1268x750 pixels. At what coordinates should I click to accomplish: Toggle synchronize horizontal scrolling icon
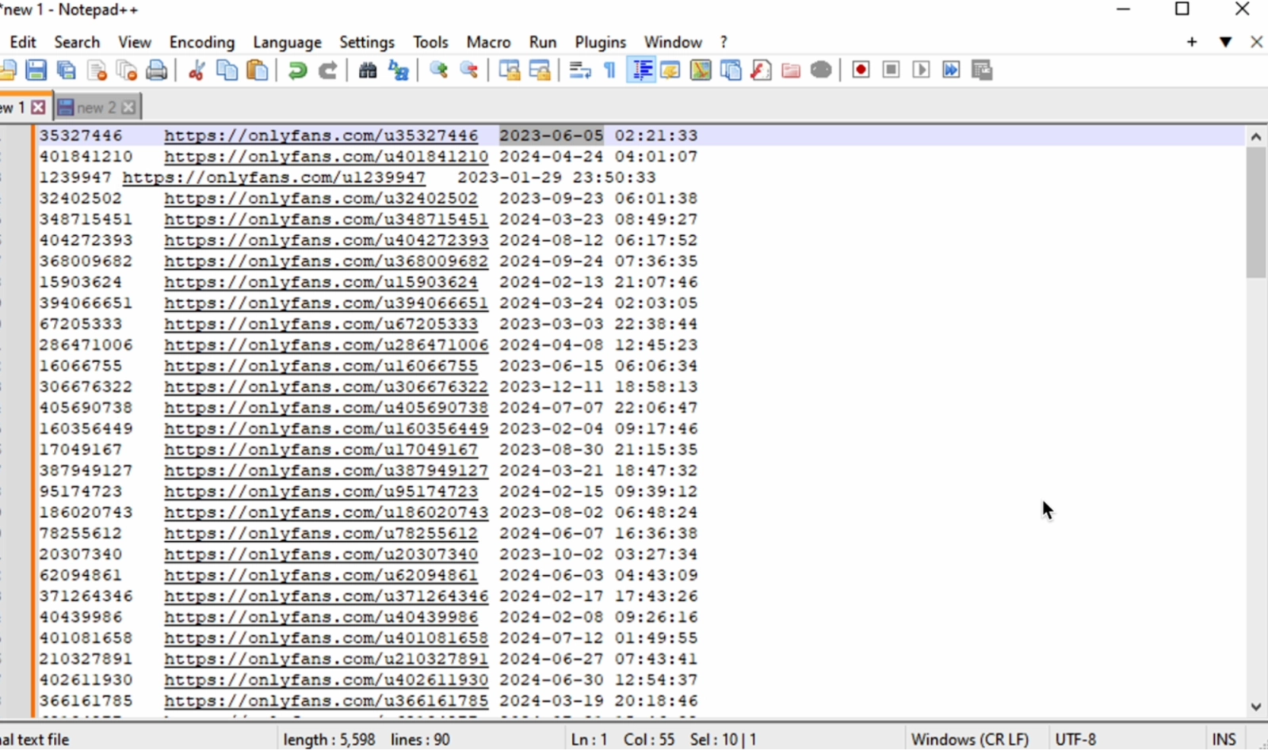click(x=540, y=70)
